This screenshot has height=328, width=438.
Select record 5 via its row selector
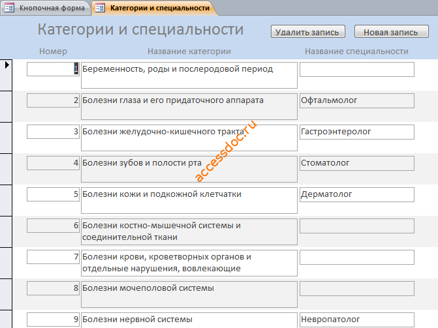coord(6,200)
